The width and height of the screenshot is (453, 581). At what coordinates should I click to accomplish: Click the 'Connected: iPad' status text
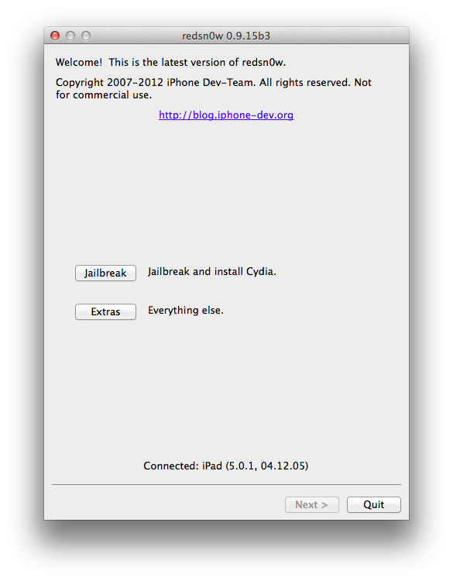(x=183, y=466)
